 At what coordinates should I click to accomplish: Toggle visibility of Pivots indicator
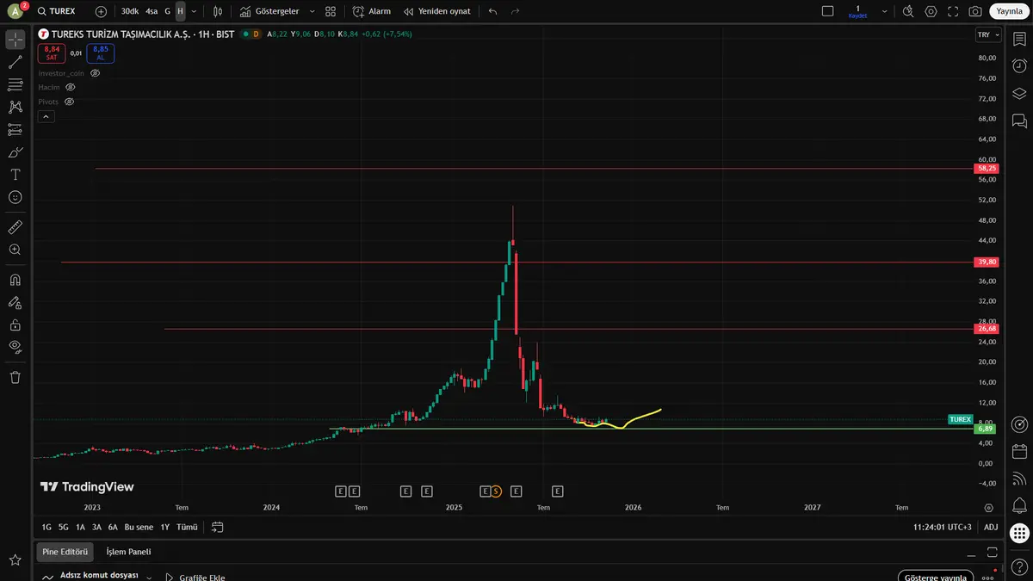coord(69,102)
